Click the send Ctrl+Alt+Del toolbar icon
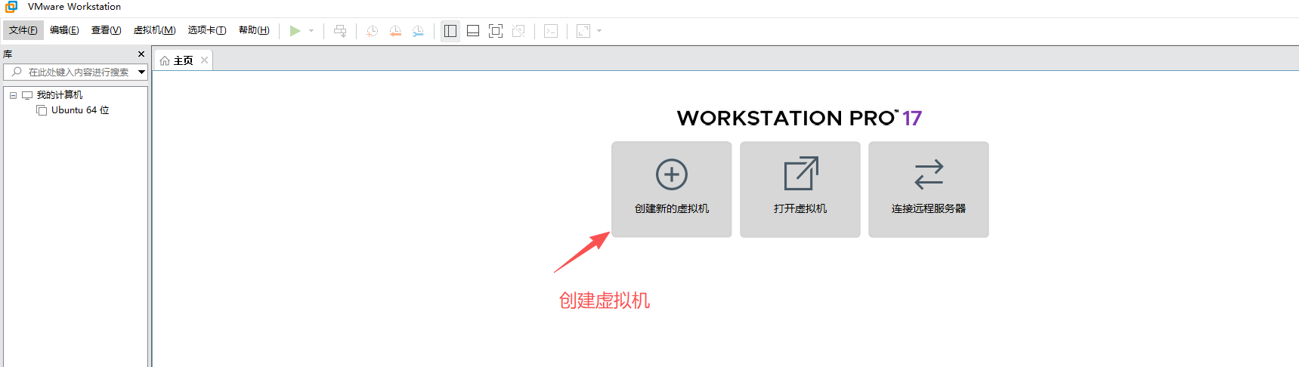This screenshot has width=1299, height=367. [340, 31]
